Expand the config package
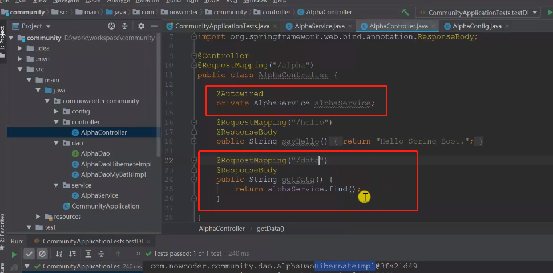 [56, 111]
